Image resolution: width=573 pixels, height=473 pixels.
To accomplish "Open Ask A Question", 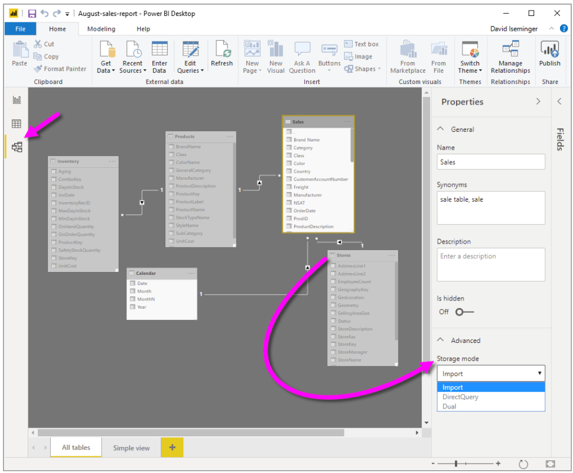I will 302,57.
